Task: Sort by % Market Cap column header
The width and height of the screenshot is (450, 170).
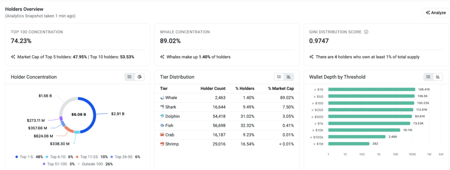Action: click(281, 89)
